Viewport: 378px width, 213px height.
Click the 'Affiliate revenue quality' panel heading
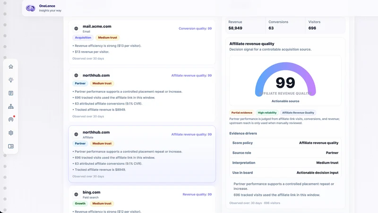point(252,44)
